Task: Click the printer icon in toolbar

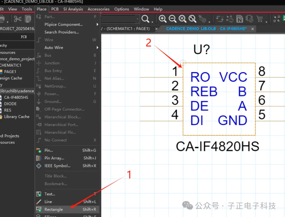Action: (2, 19)
